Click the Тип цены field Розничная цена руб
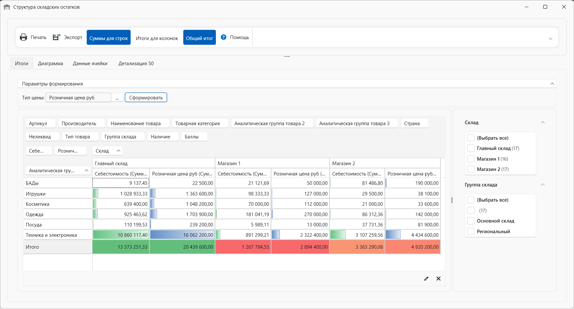Image resolution: width=574 pixels, height=309 pixels. point(78,97)
